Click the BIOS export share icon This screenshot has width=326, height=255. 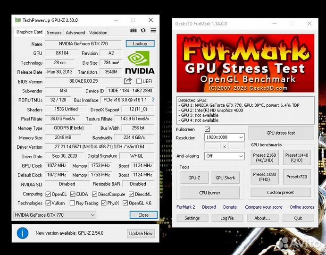tap(128, 81)
